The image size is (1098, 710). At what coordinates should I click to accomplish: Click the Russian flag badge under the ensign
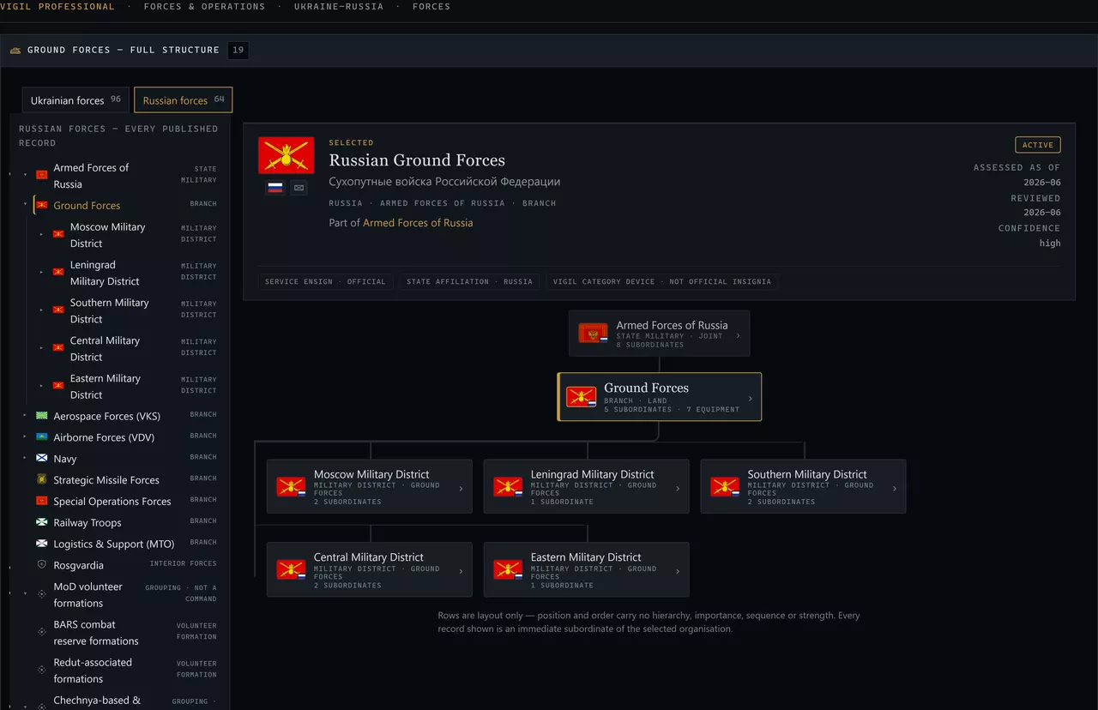275,187
